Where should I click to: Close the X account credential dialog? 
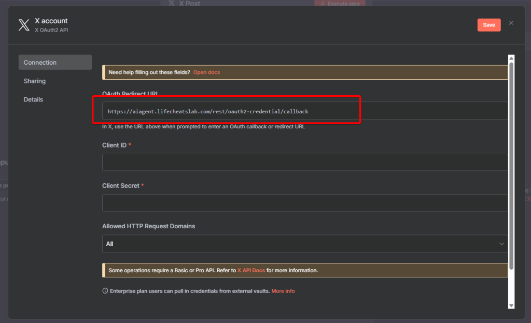pos(511,23)
